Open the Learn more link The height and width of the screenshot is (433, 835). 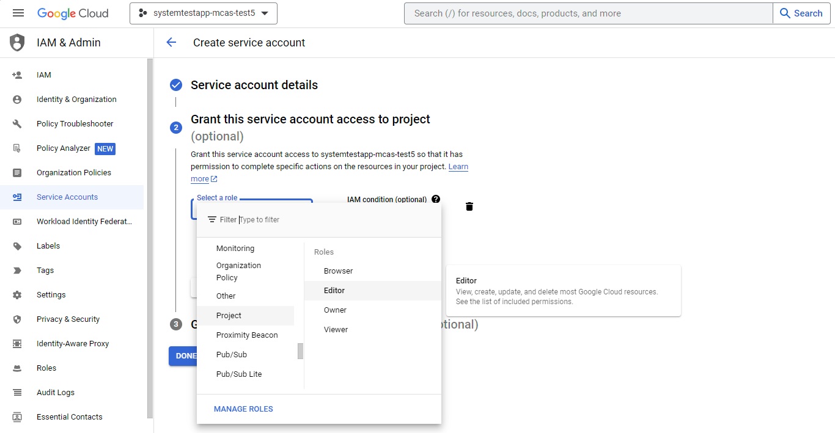pyautogui.click(x=458, y=167)
